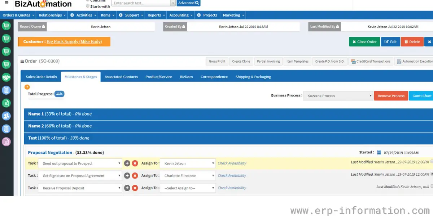Add task after Get Signature on Proposal Agreement
The width and height of the screenshot is (433, 216).
[x=127, y=176]
